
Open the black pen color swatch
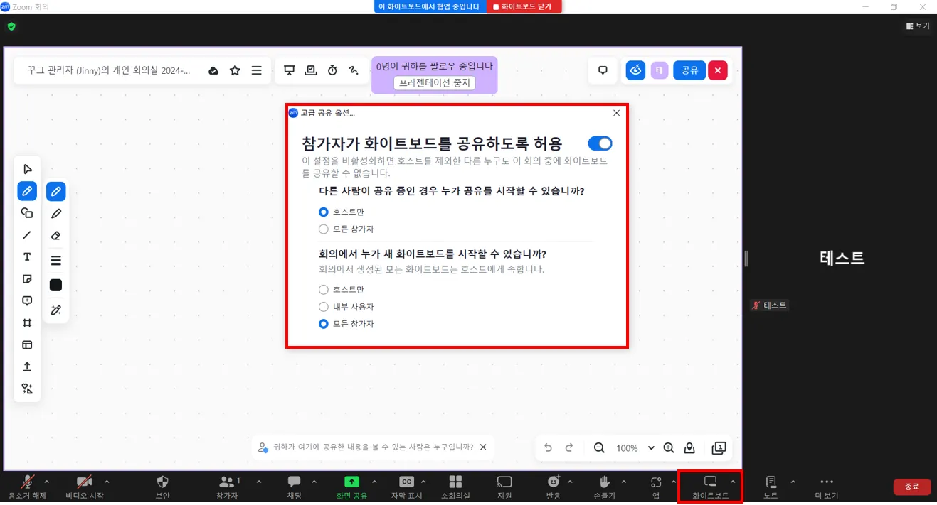[56, 286]
